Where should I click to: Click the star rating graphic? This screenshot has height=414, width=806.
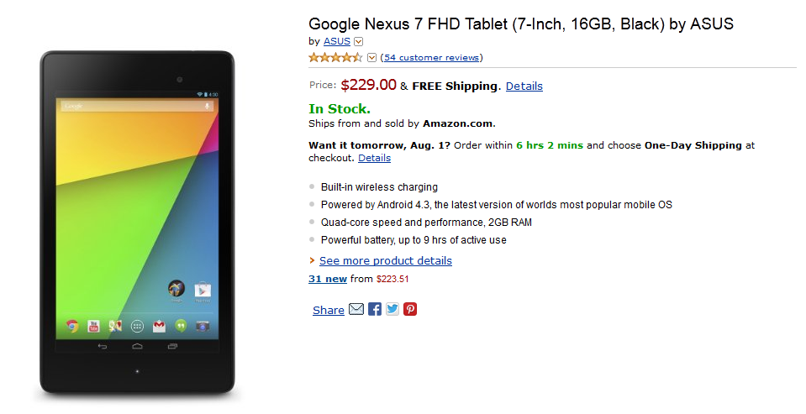point(335,58)
